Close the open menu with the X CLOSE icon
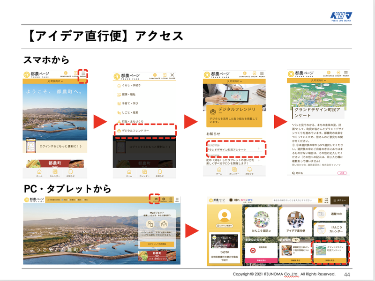Screen dimensions: 375x281 pyautogui.click(x=172, y=76)
